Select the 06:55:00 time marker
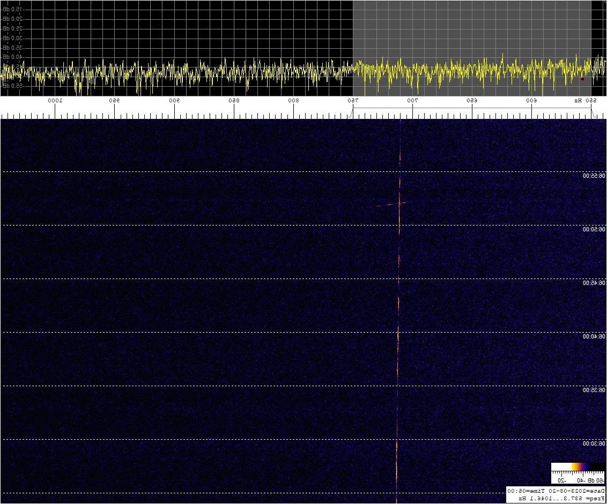Viewport: 607px width, 504px height. coord(594,176)
